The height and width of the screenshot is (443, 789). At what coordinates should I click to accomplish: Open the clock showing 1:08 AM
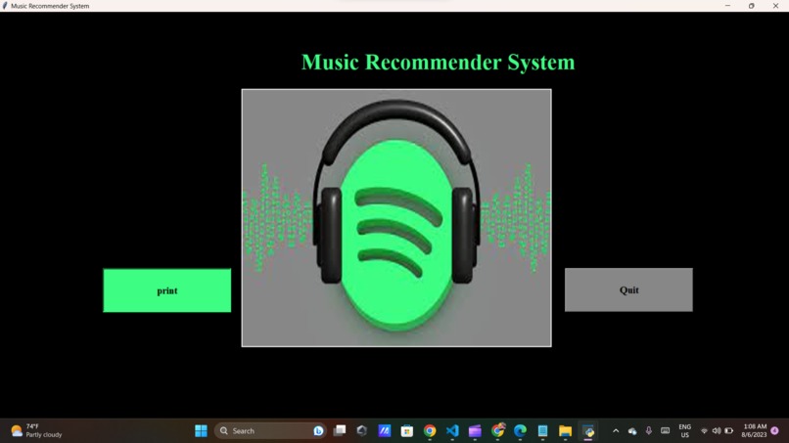(754, 431)
